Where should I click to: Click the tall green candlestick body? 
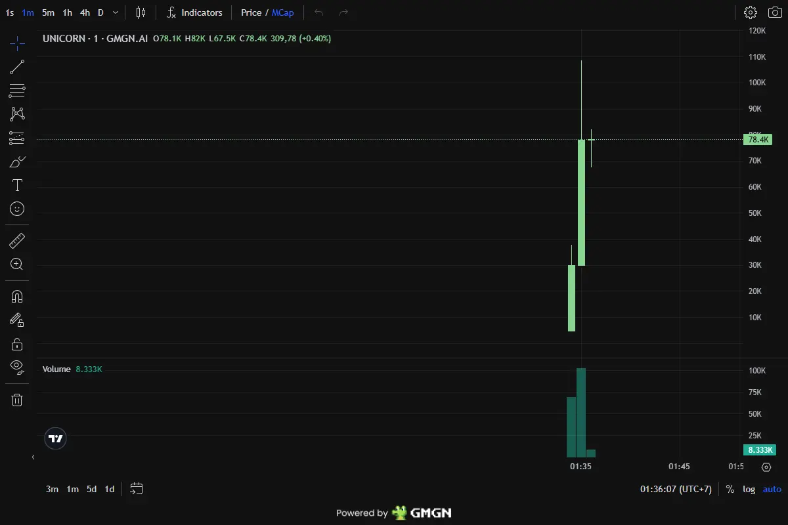(x=581, y=202)
